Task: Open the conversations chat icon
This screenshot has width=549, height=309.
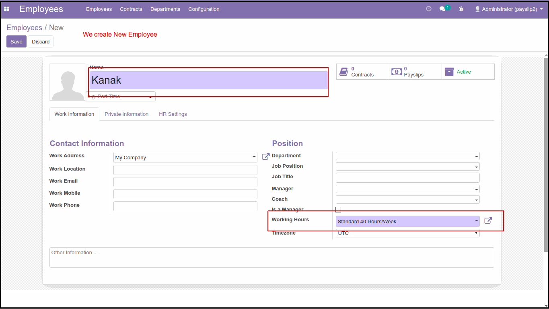Action: click(x=442, y=9)
